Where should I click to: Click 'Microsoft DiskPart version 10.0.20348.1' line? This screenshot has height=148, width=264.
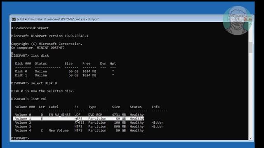click(49, 36)
